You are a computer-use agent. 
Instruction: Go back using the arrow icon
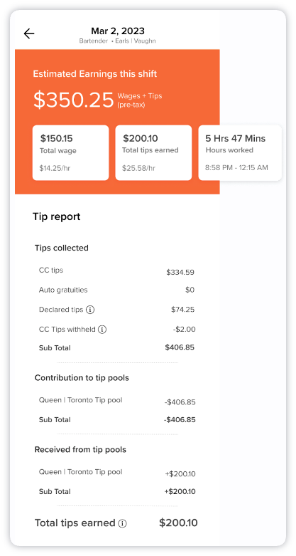pos(29,33)
